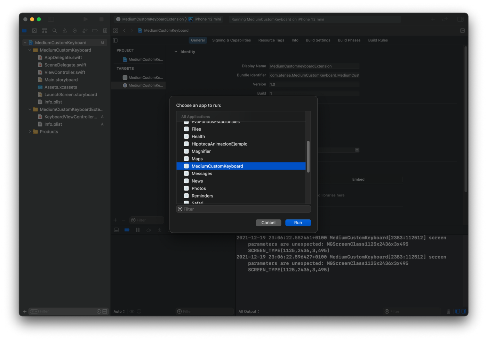This screenshot has width=487, height=341.
Task: Remove target with minus button
Action: click(x=123, y=220)
